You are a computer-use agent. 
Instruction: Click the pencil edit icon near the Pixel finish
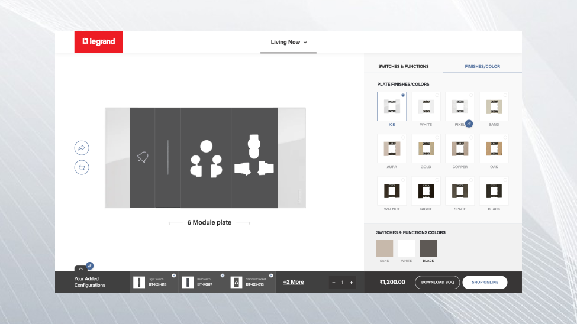[x=469, y=124]
